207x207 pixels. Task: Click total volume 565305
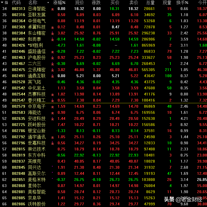tap(148, 70)
